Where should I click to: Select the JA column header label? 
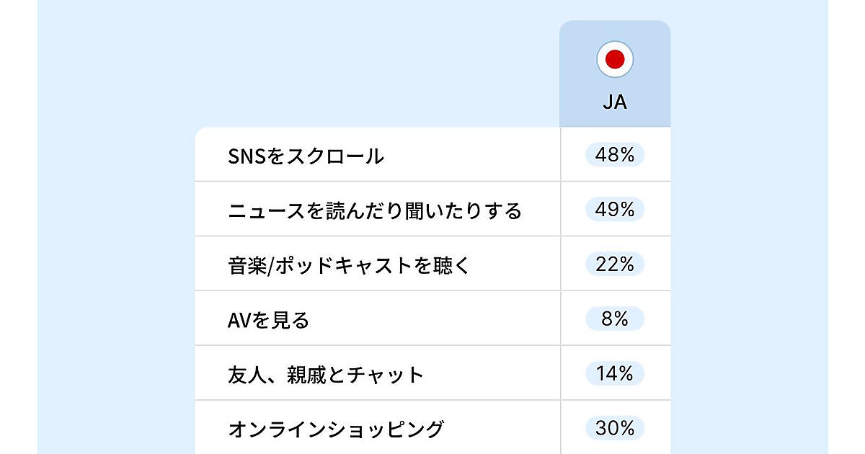[x=615, y=103]
